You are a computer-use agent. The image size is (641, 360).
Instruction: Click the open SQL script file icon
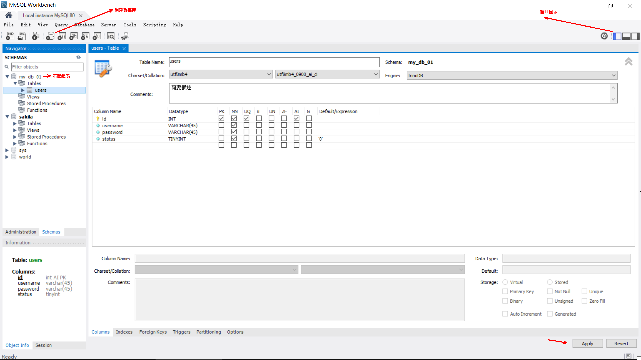[22, 36]
